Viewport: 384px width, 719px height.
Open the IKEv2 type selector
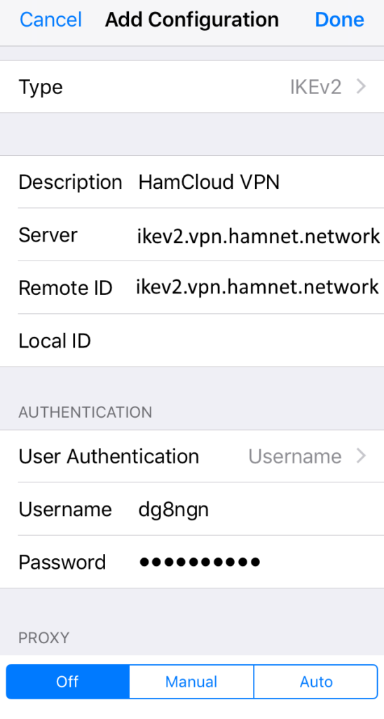[x=316, y=86]
